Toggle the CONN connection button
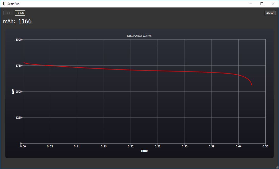The width and height of the screenshot is (279, 169). pyautogui.click(x=20, y=13)
